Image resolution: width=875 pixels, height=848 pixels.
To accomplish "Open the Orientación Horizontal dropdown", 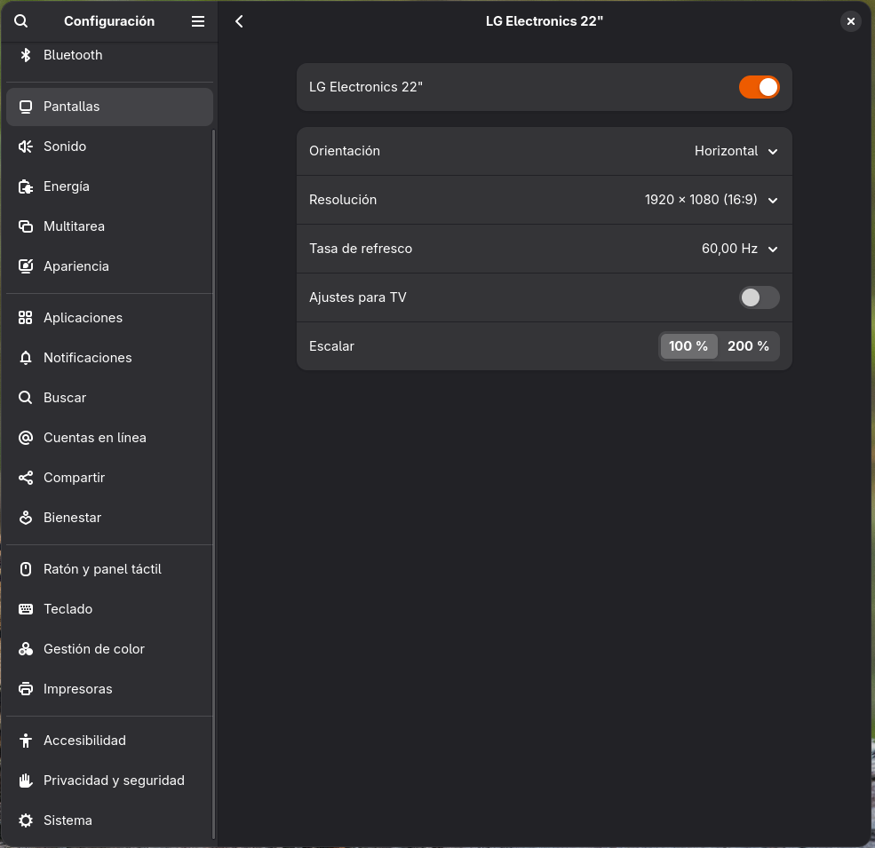I will [x=736, y=151].
